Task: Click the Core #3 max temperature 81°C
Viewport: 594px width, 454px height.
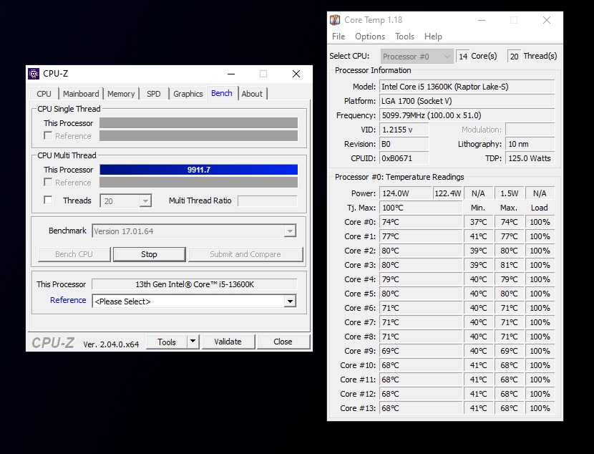Action: pos(509,265)
